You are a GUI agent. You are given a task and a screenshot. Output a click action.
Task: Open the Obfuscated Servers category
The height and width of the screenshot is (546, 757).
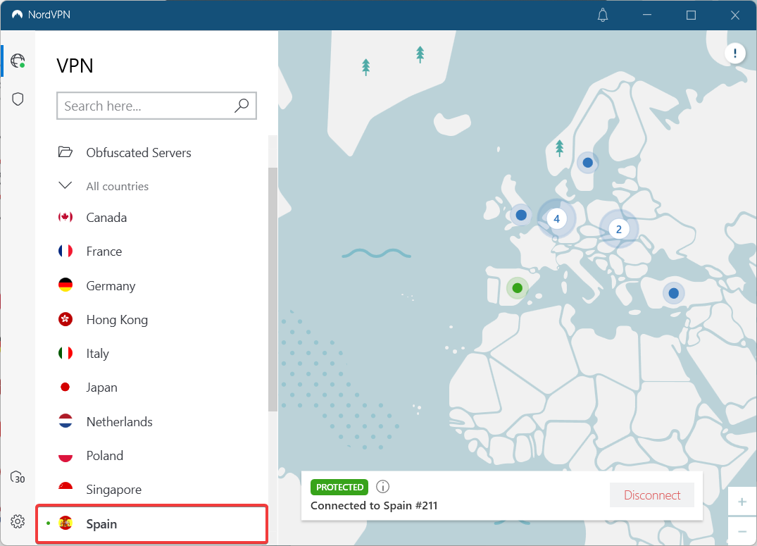[138, 153]
